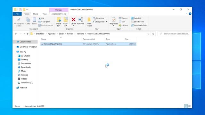205x115 pixels.
Task: Open the Easy access dropdown
Action: (x=100, y=22)
